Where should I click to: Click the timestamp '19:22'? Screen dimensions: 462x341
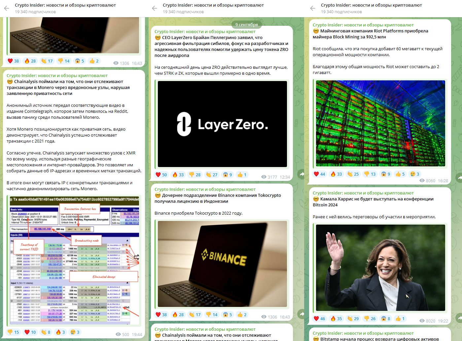click(443, 321)
